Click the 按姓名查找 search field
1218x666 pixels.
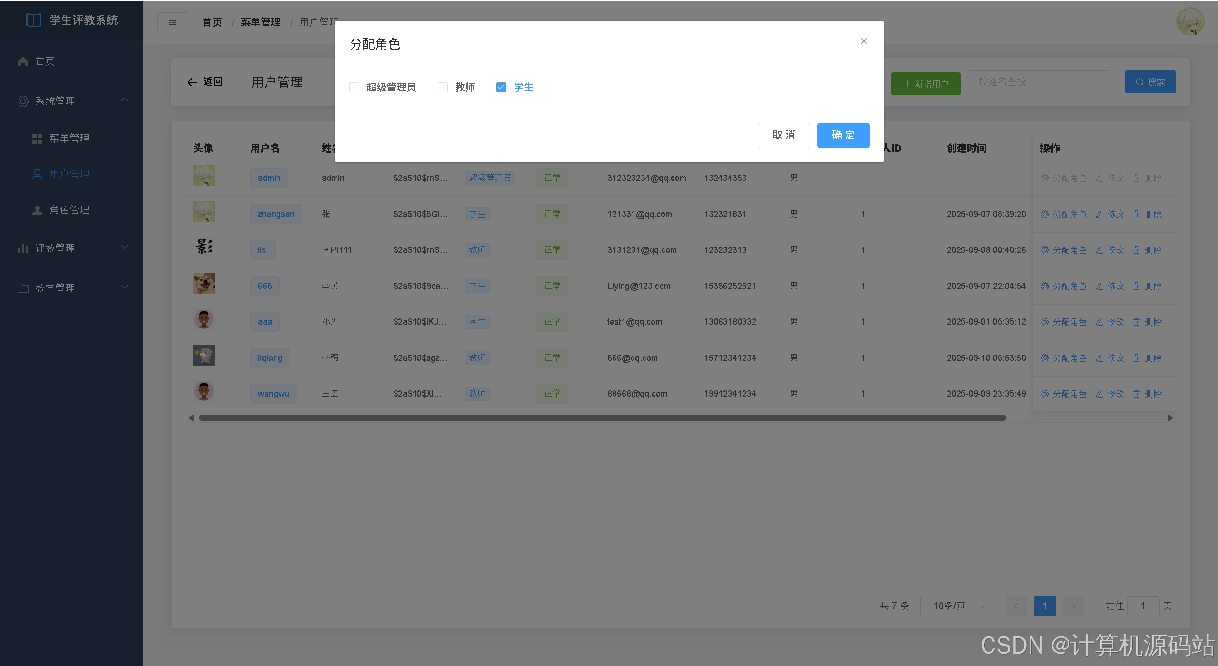[x=1039, y=82]
